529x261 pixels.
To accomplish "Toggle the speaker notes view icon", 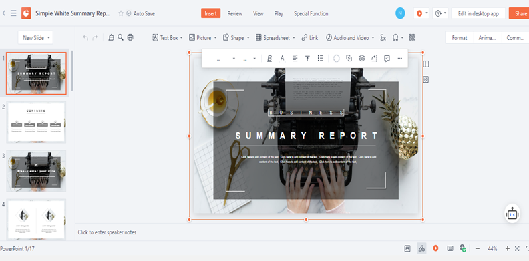I will (x=407, y=248).
